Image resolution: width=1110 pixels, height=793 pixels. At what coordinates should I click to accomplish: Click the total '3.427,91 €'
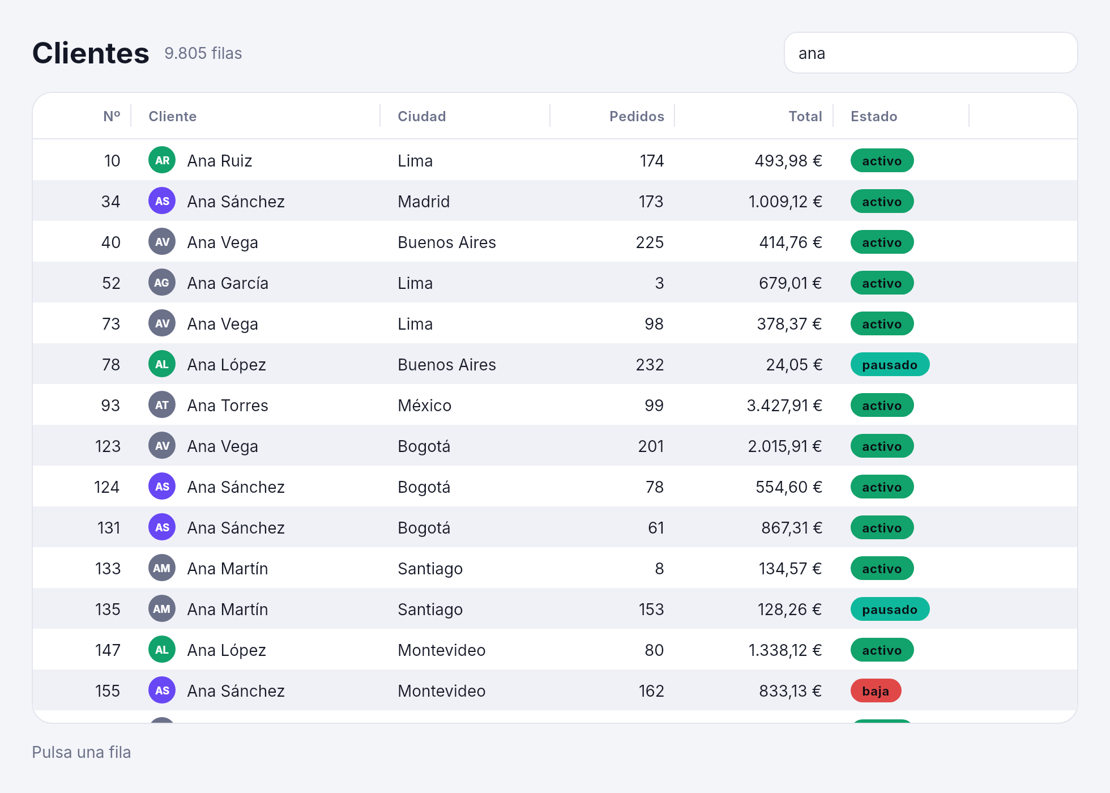pyautogui.click(x=784, y=406)
